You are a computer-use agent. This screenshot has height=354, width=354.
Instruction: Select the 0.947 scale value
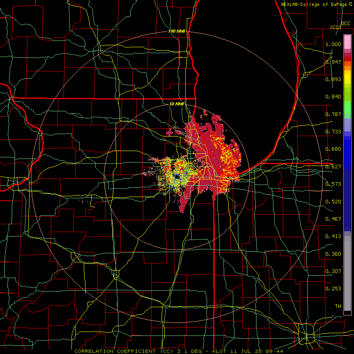(x=333, y=62)
